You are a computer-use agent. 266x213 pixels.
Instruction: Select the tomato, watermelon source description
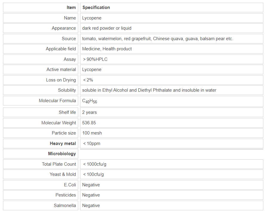tap(158, 39)
